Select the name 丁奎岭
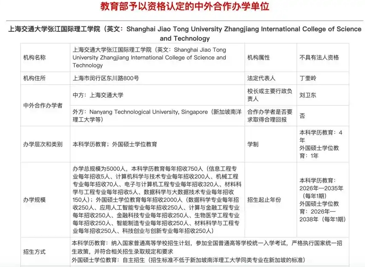365x267 pixels. 308,78
